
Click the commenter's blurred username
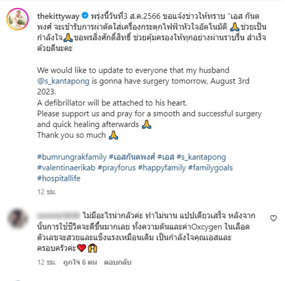[x=58, y=215]
